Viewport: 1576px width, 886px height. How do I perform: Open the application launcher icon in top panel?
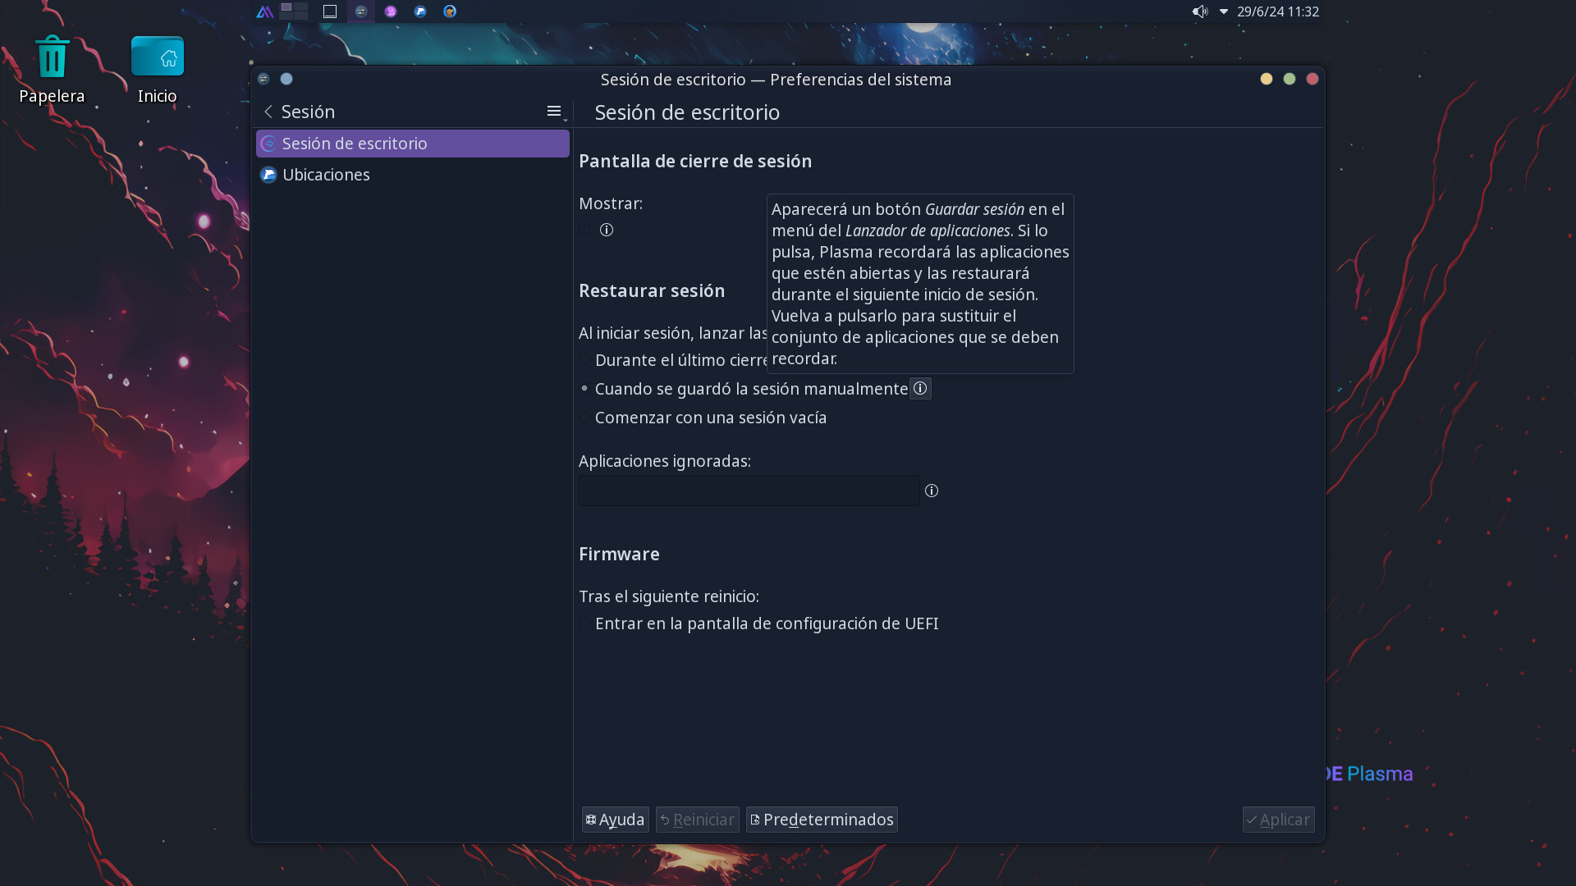click(x=264, y=11)
